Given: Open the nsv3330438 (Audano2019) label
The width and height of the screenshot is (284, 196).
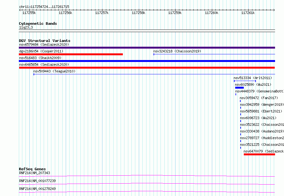Looking at the screenshot, I should 262,131.
